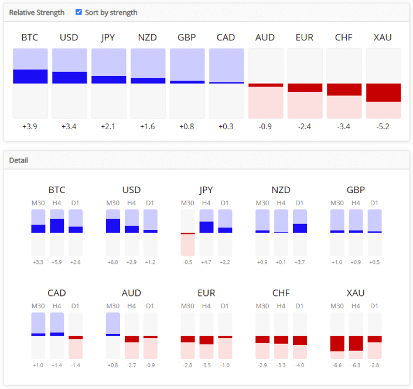The height and width of the screenshot is (389, 413).
Task: Click the AUD M30 bar in Detail
Action: click(113, 336)
